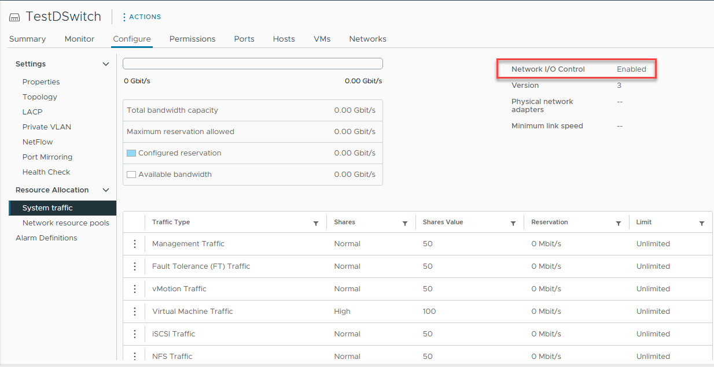
Task: Click the Traffic Type column filter icon
Action: (x=316, y=223)
